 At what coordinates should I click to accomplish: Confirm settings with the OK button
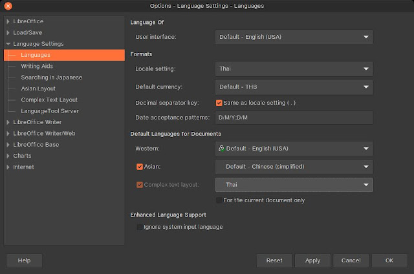(x=389, y=260)
